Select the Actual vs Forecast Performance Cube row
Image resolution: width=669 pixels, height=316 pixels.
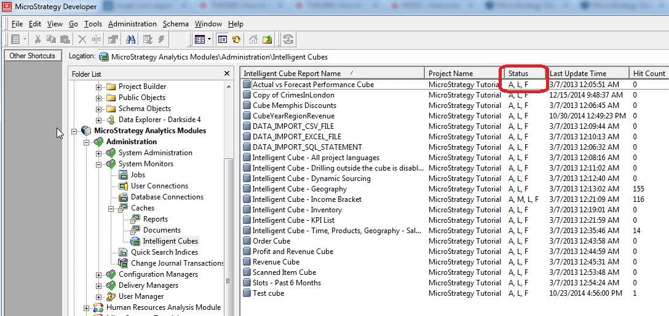pos(454,84)
